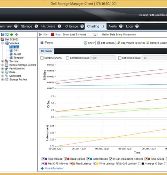
Task: Collapse the Volumes tree node
Action: [x=2, y=43]
